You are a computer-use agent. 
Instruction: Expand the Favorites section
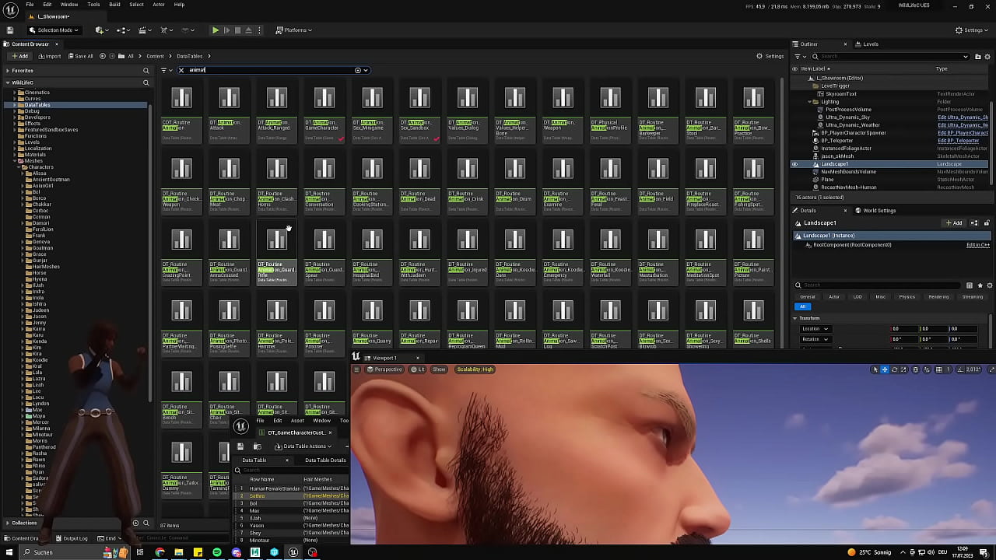pos(8,71)
